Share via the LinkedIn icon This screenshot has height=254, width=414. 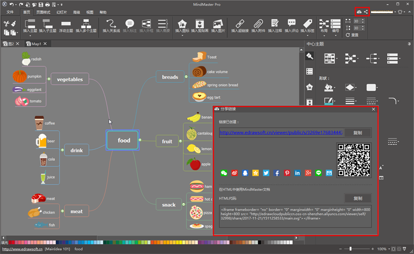coord(297,173)
